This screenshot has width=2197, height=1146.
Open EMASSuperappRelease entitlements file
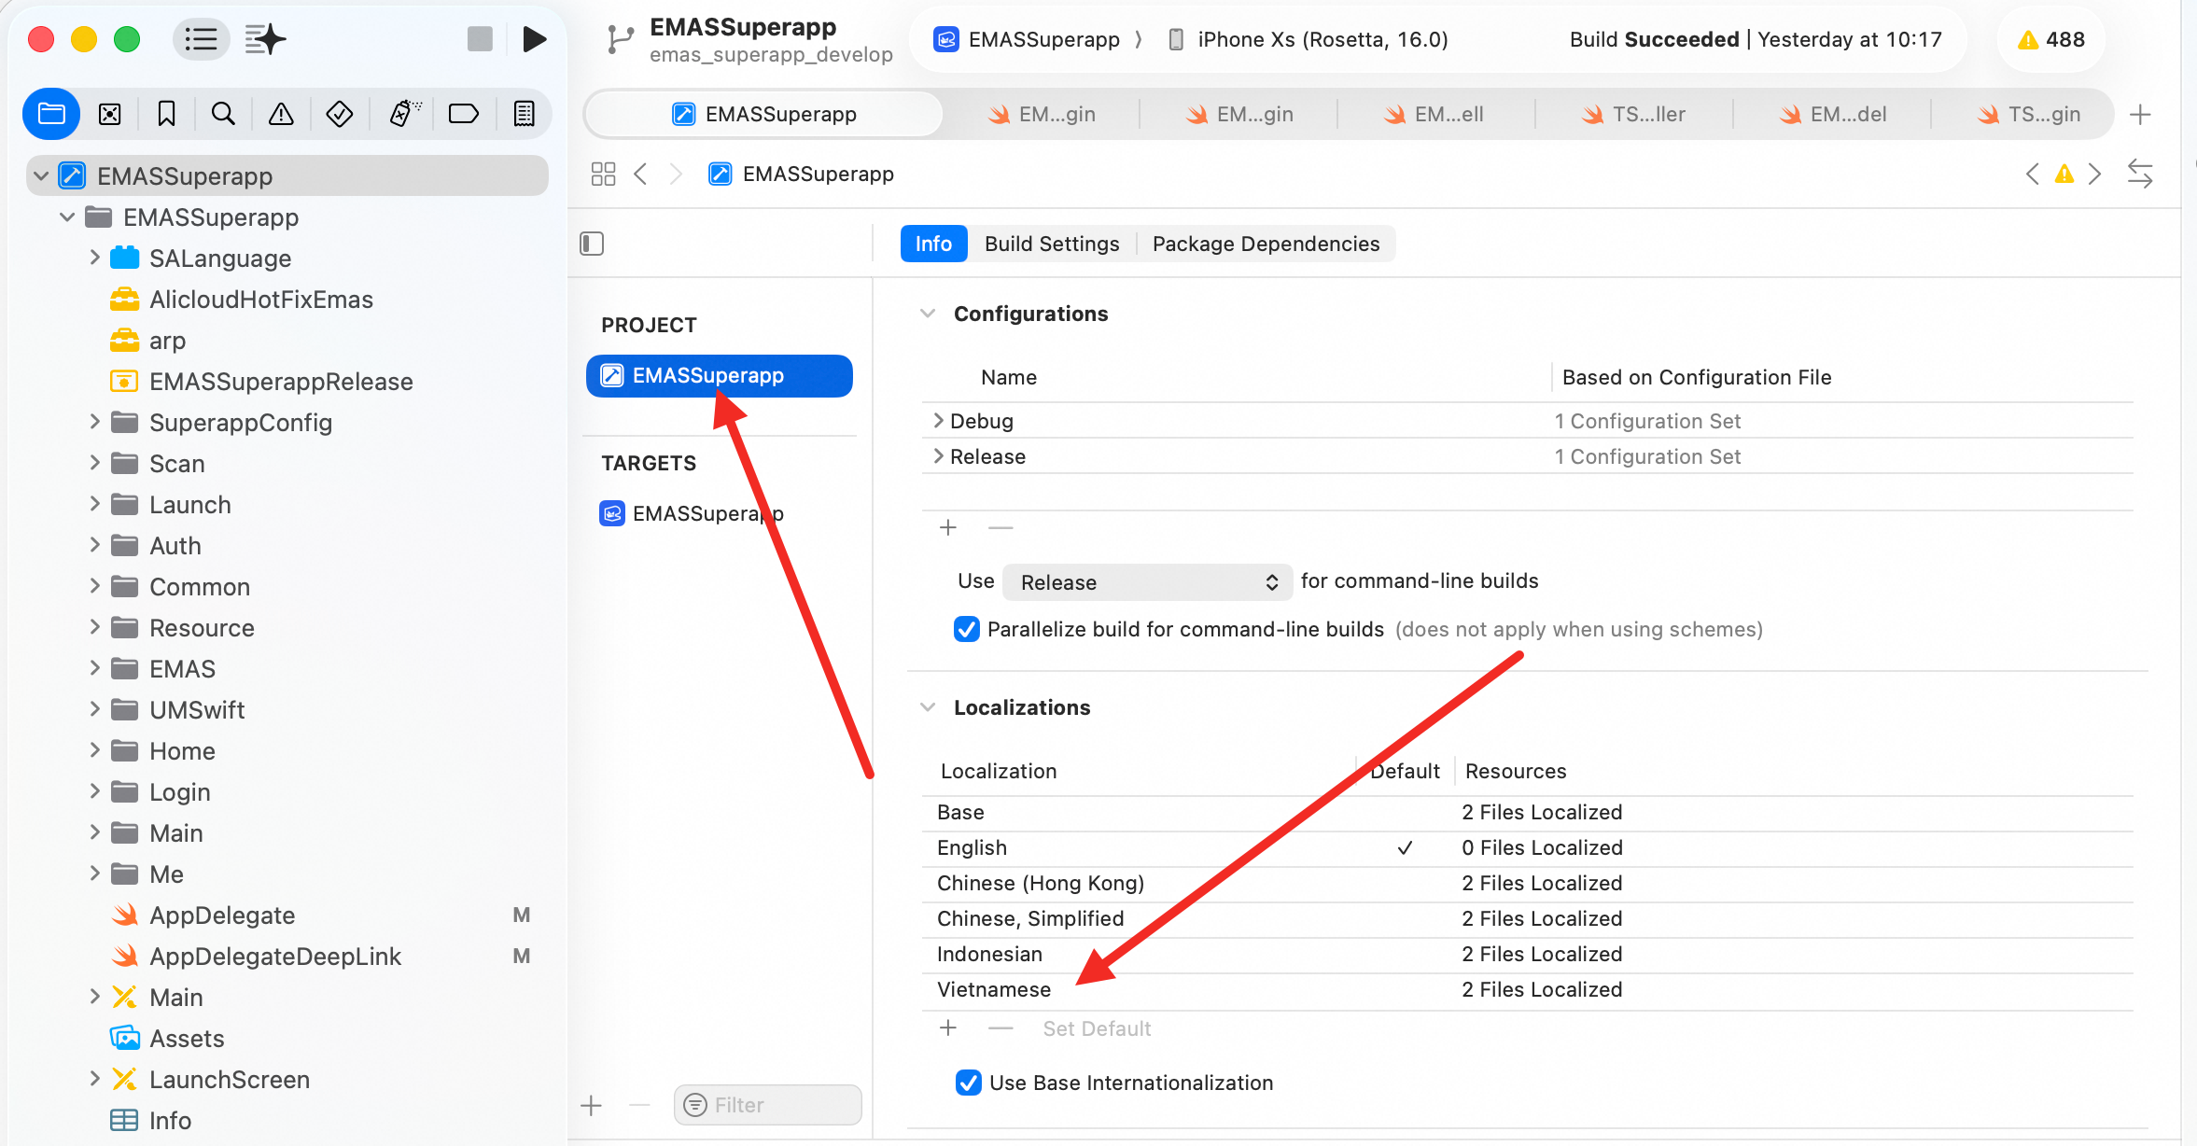coord(281,381)
